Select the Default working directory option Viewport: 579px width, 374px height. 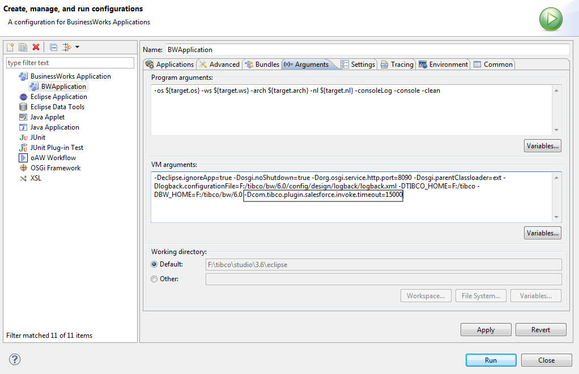(x=155, y=264)
